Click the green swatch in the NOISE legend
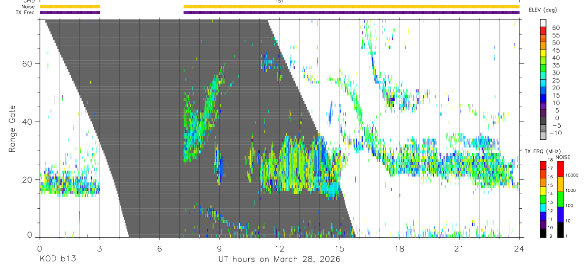 (561, 199)
